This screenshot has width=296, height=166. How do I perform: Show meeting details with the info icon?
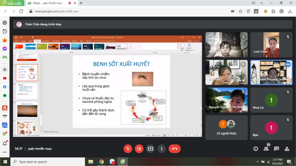(x=255, y=148)
